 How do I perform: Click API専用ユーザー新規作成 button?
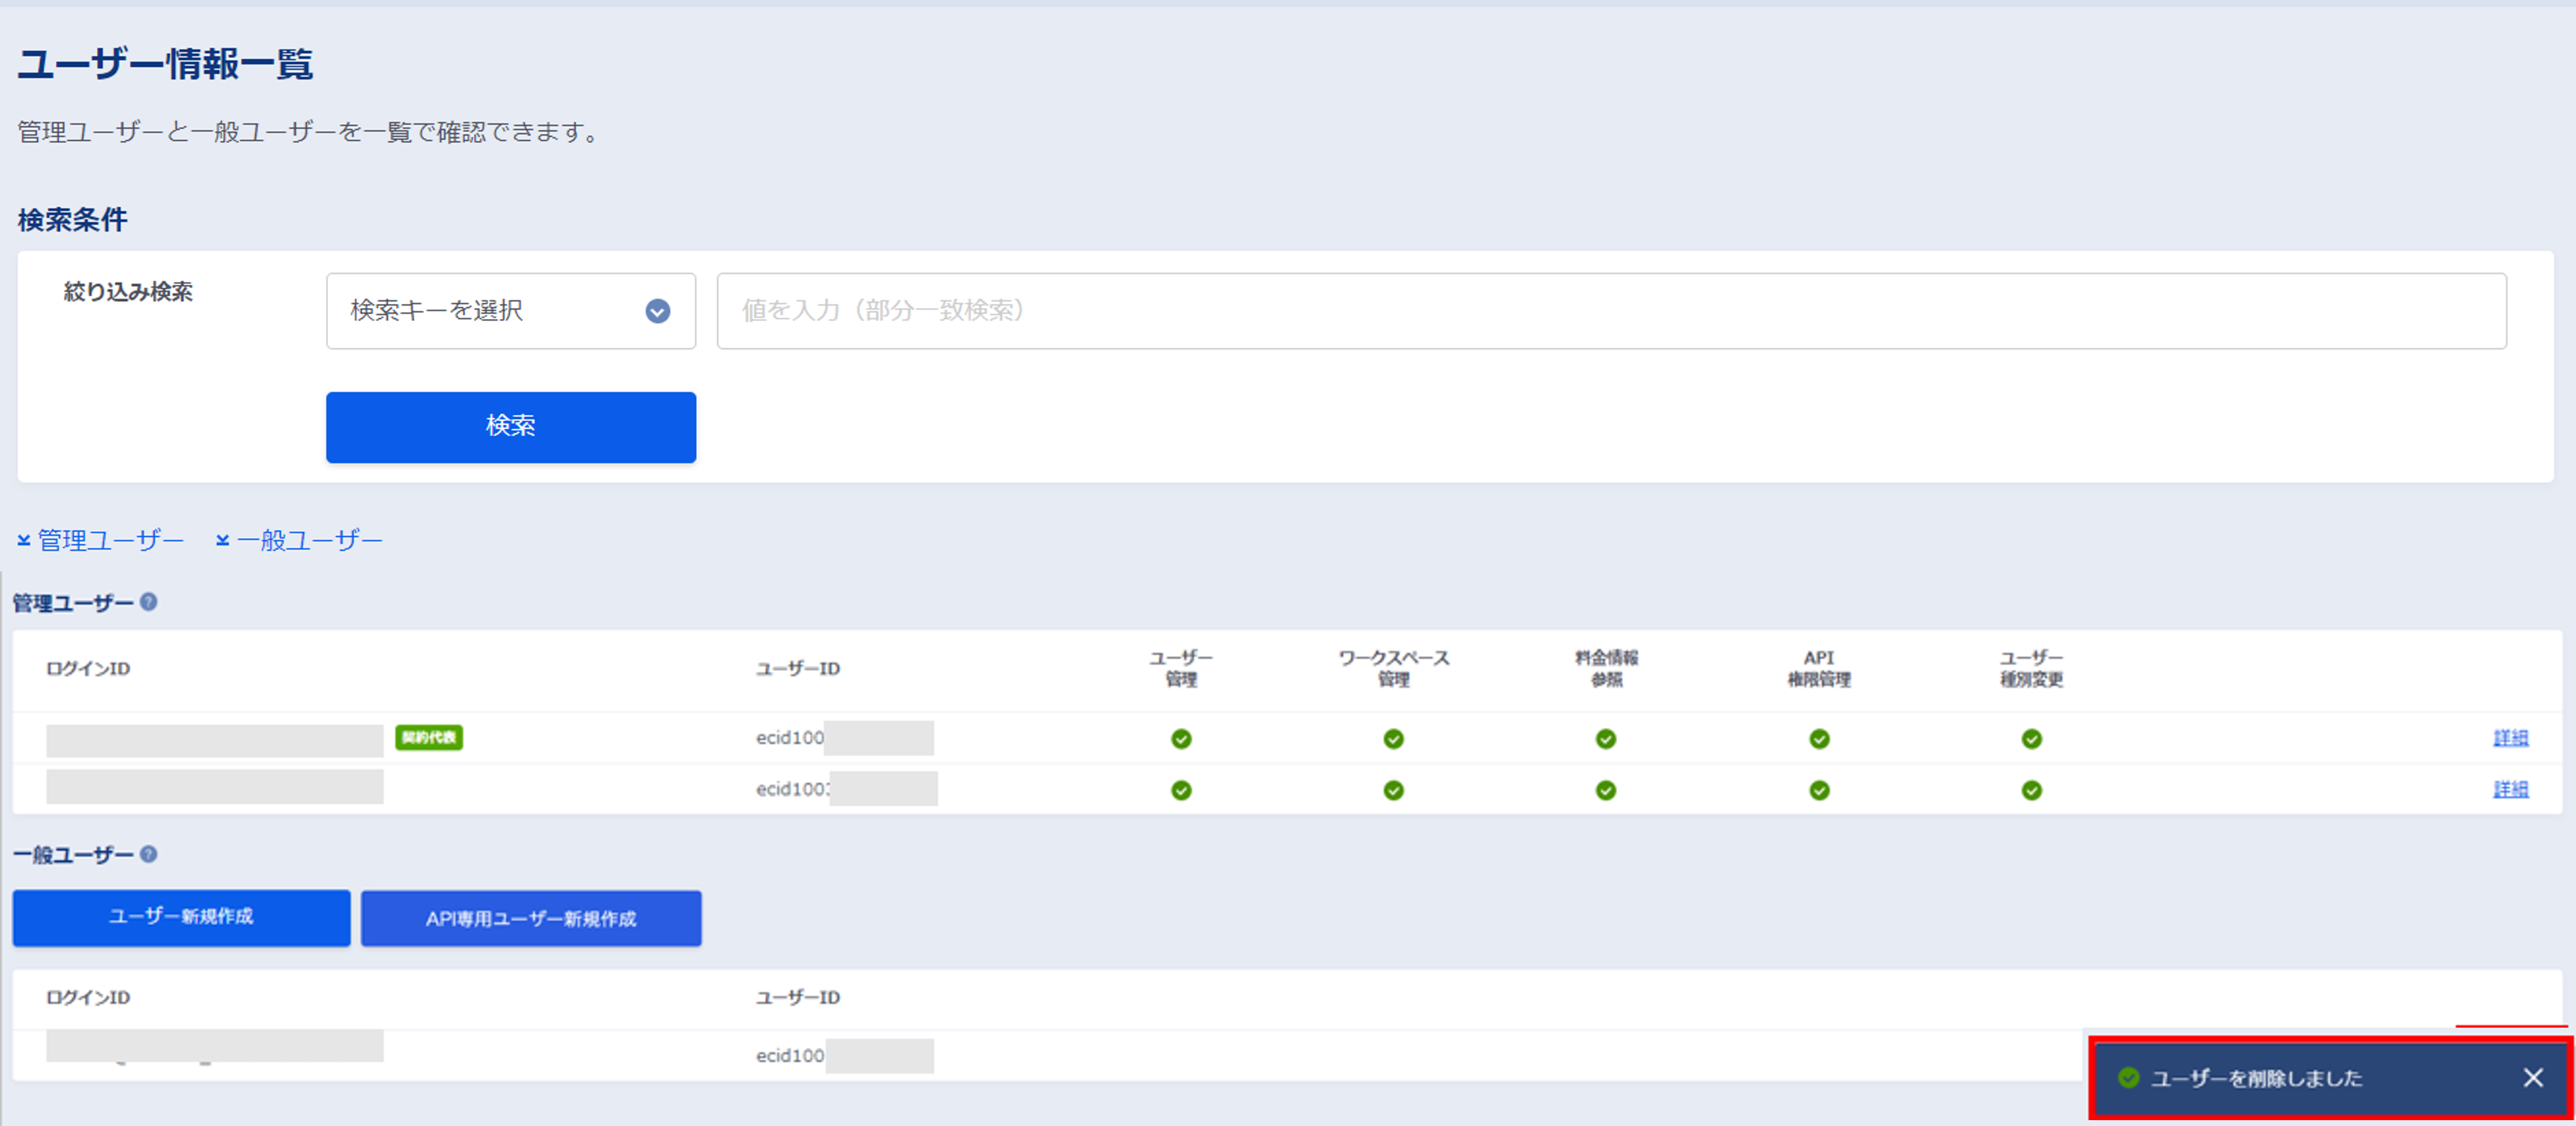click(531, 918)
